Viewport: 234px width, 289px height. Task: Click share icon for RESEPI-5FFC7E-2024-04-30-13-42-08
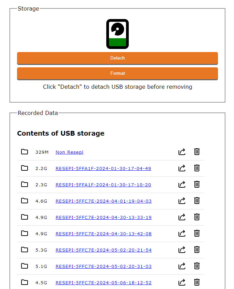182,233
